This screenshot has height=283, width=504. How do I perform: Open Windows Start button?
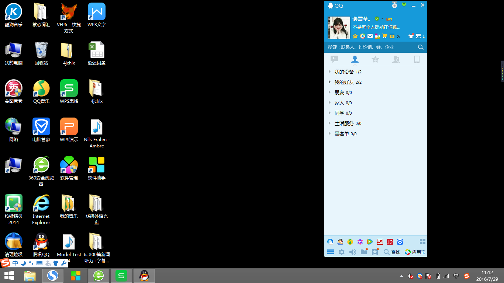(x=9, y=276)
